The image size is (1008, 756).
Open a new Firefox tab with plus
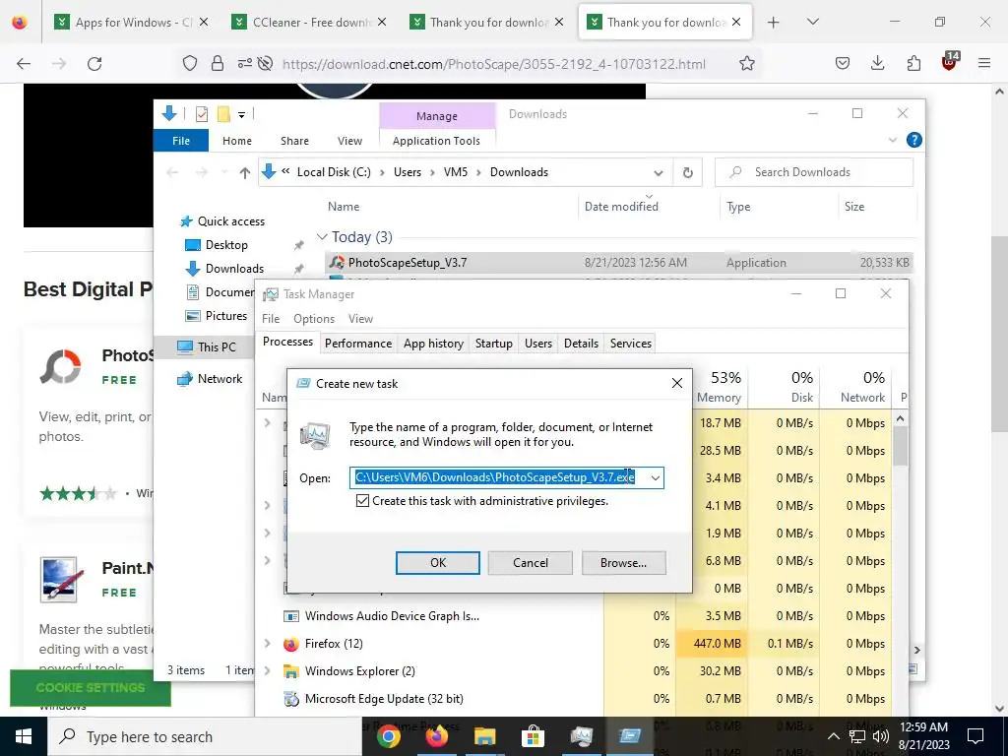pos(774,23)
